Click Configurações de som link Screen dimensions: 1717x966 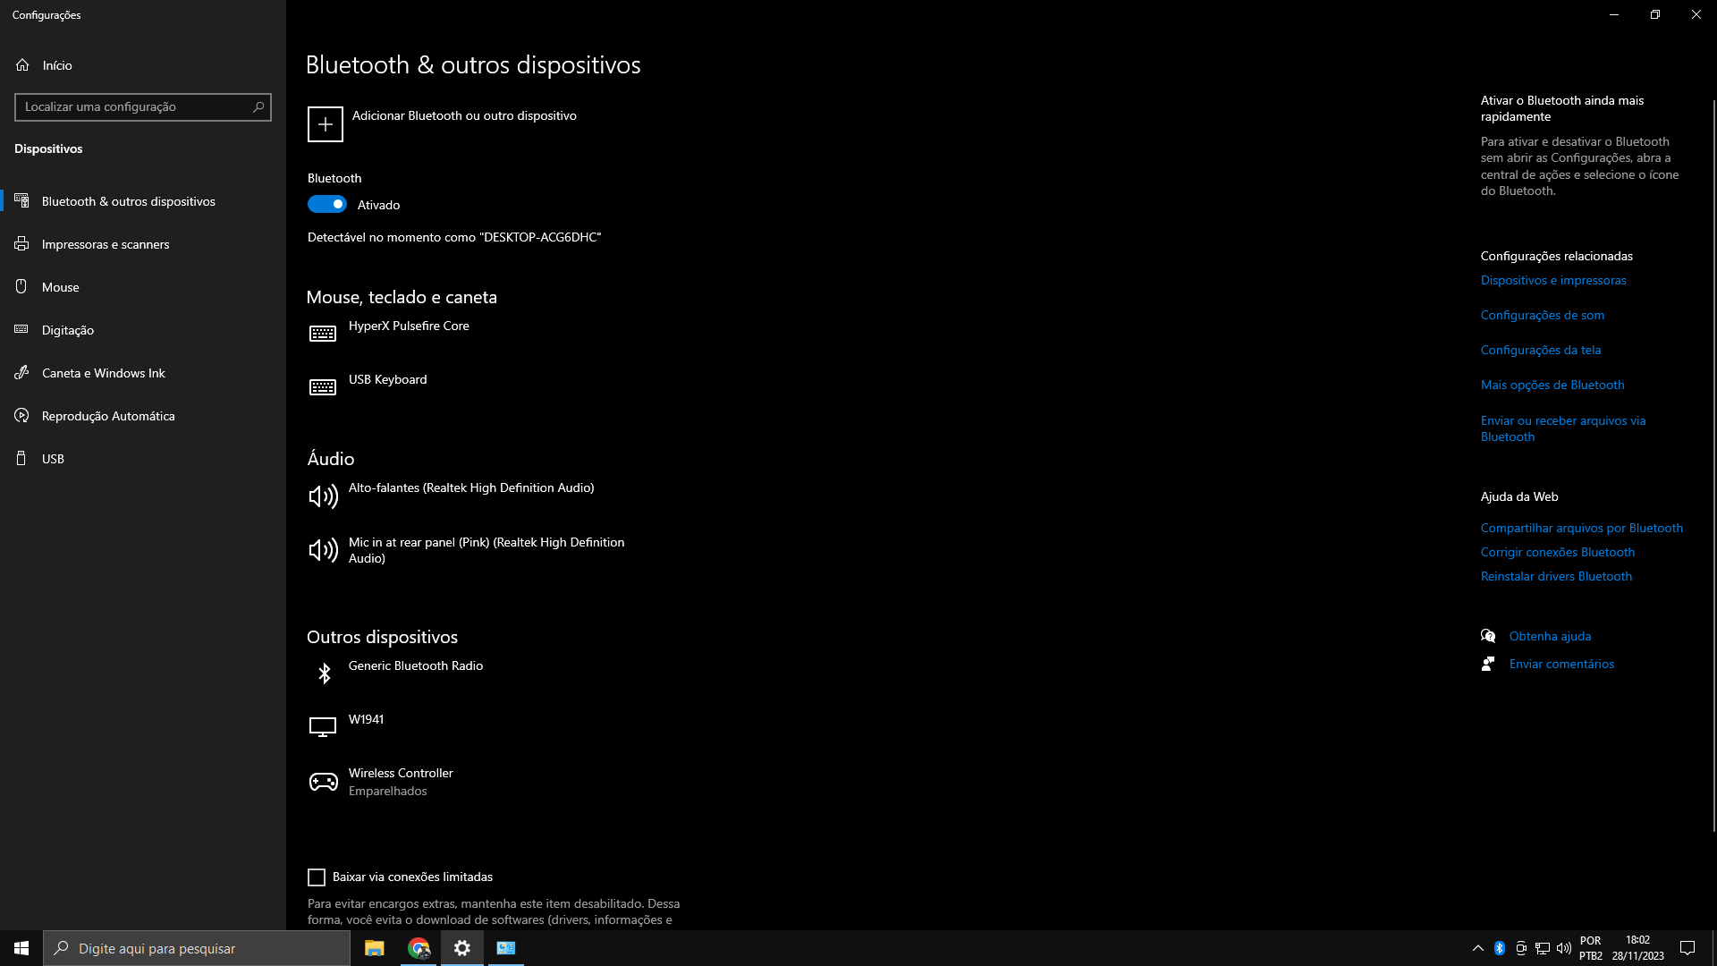(1542, 315)
